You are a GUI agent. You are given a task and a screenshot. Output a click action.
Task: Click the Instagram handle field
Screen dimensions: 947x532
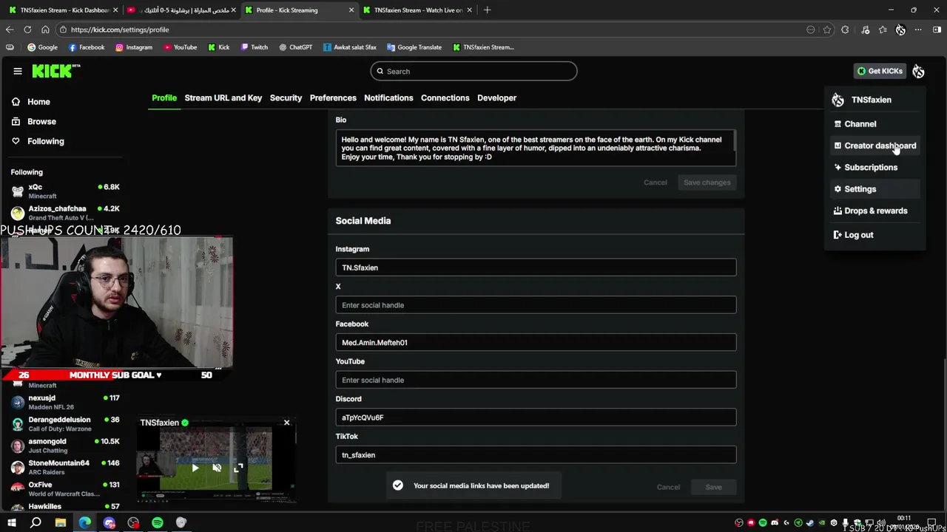[x=536, y=267]
